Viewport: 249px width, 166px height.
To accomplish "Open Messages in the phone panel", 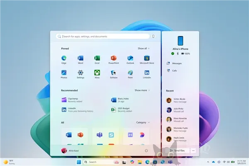I will 174,63.
